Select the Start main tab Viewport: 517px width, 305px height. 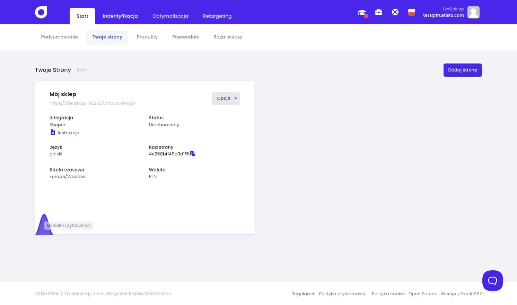(x=82, y=16)
